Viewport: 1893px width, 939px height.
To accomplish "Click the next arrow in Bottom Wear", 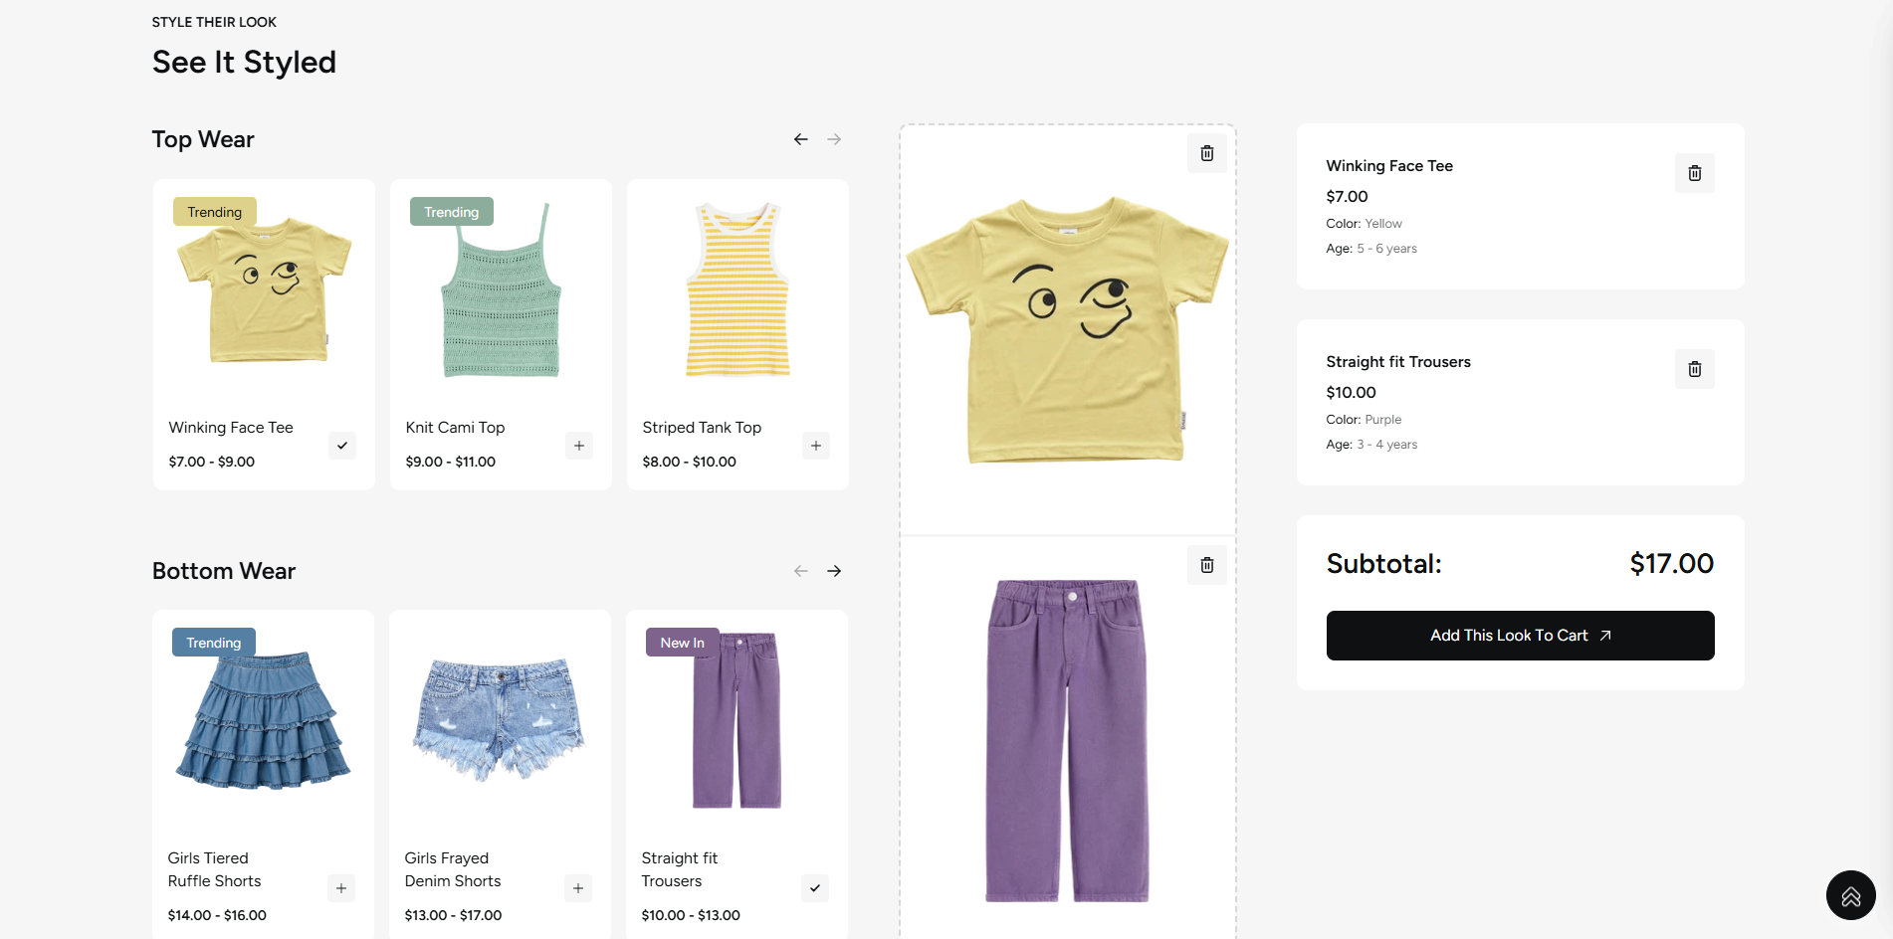I will (834, 571).
